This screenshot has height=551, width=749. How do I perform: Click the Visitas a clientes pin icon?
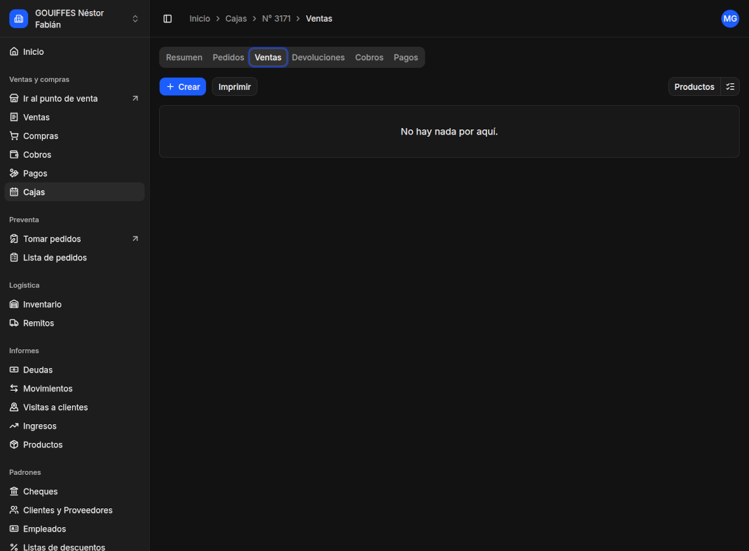(x=14, y=407)
